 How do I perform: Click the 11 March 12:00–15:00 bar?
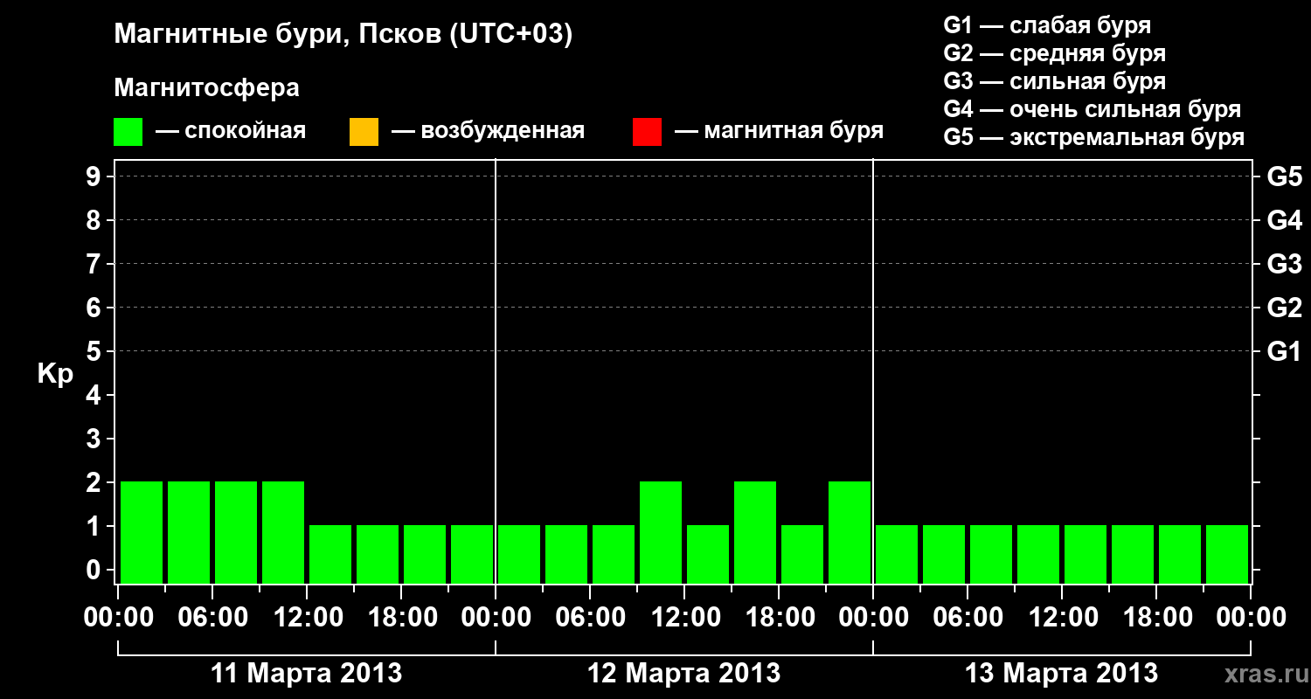(x=330, y=554)
